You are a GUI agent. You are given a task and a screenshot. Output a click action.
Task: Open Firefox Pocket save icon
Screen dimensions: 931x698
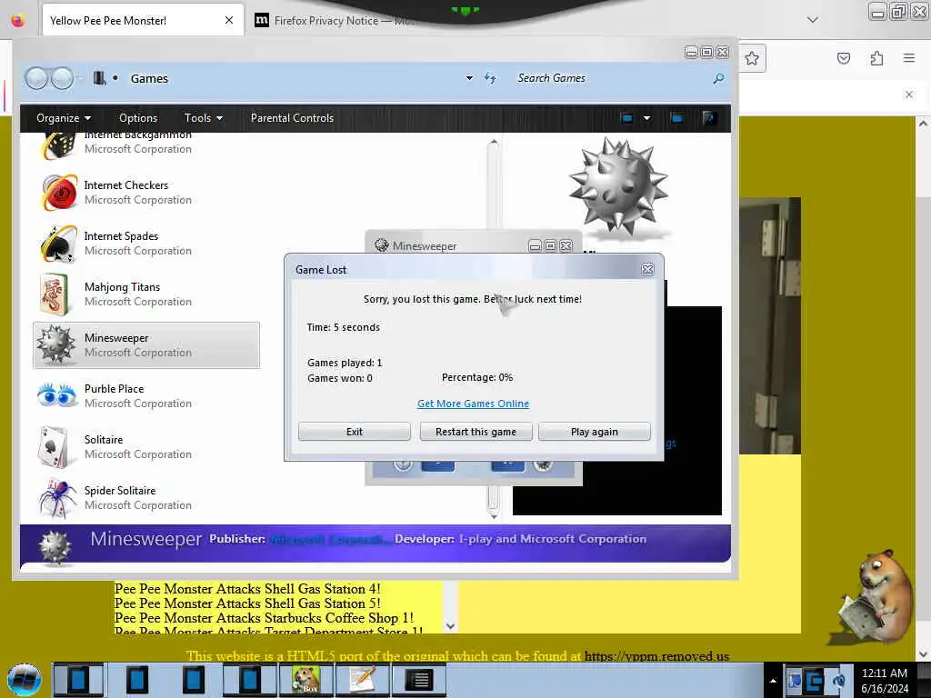[x=844, y=58]
